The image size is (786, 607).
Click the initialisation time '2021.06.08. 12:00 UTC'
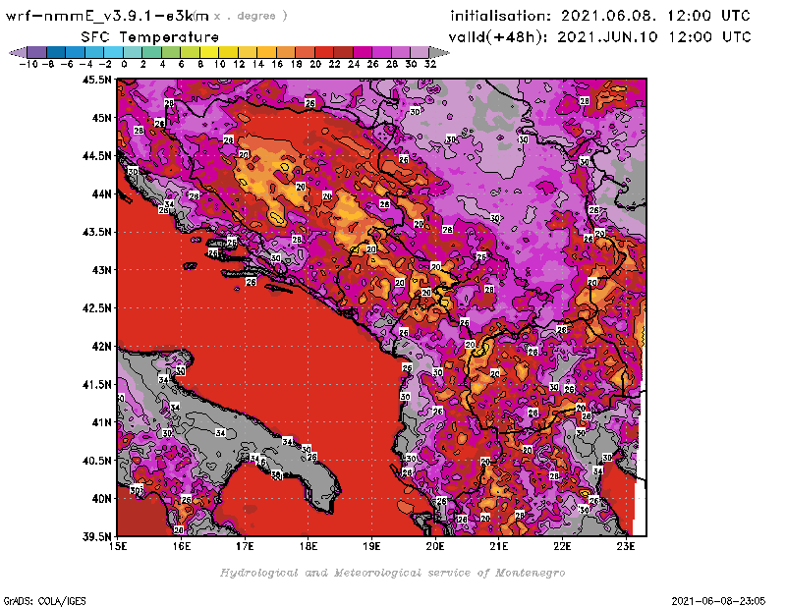click(x=655, y=16)
